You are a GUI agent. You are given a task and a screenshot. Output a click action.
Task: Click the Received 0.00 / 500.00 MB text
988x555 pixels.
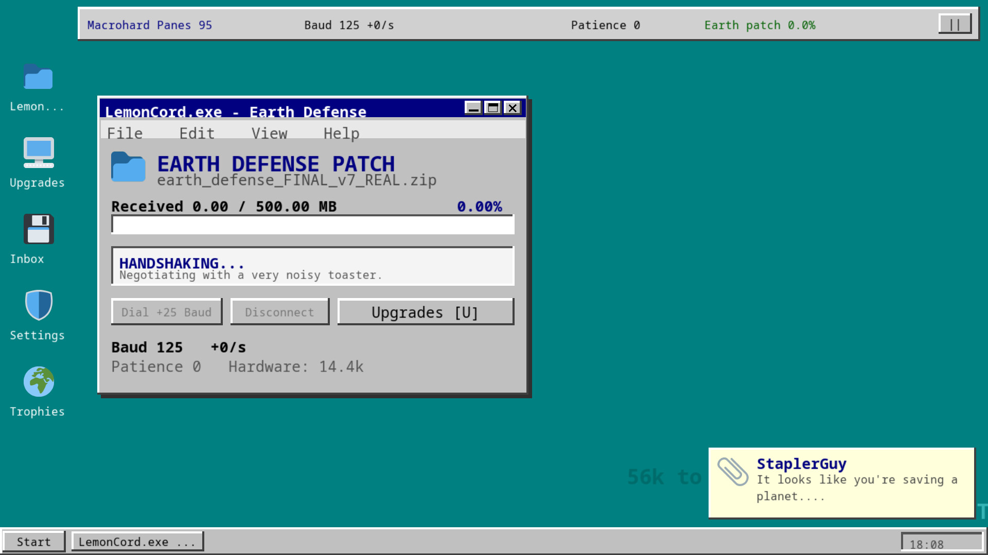click(x=224, y=207)
